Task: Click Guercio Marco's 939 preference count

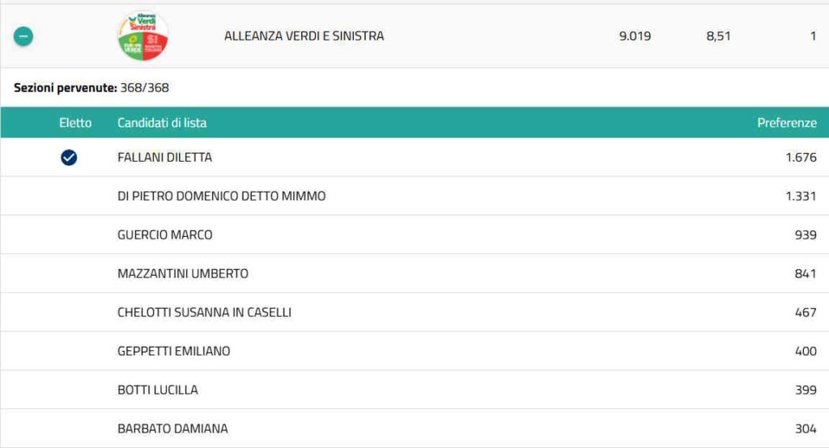Action: click(805, 235)
